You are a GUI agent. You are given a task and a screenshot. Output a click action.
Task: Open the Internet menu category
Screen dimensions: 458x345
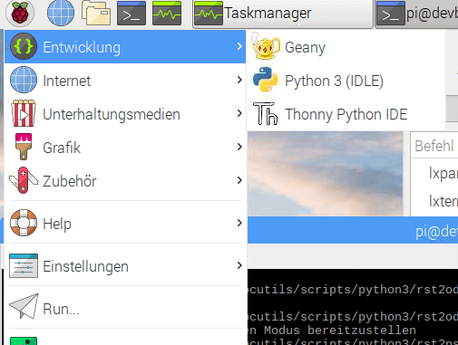coord(125,81)
